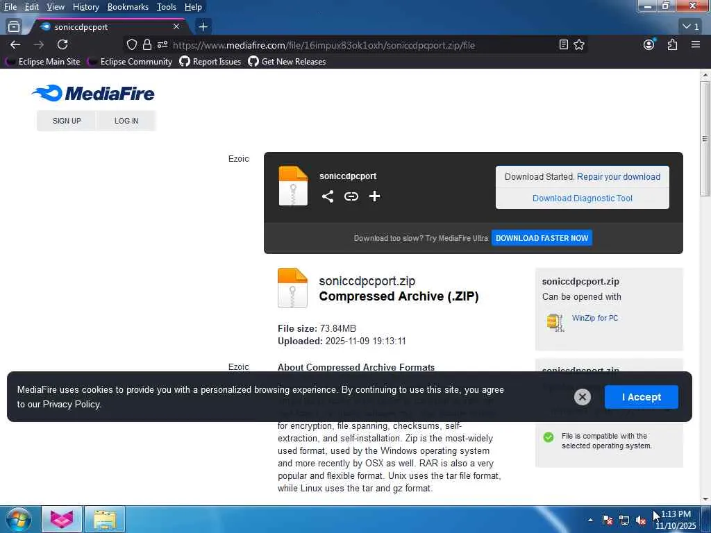Click the orange zip file icon in dark panel

pyautogui.click(x=293, y=186)
